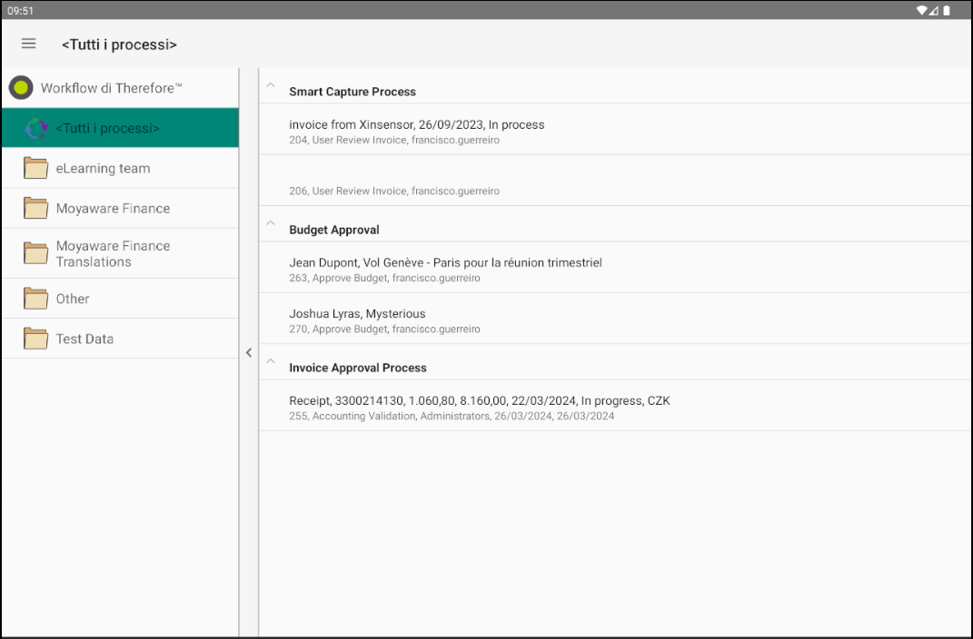Open the navigation hamburger menu
973x639 pixels.
point(28,44)
